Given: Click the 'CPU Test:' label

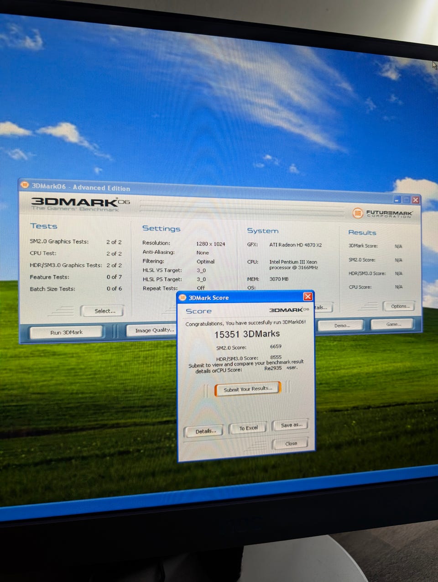Looking at the screenshot, I should pyautogui.click(x=43, y=253).
